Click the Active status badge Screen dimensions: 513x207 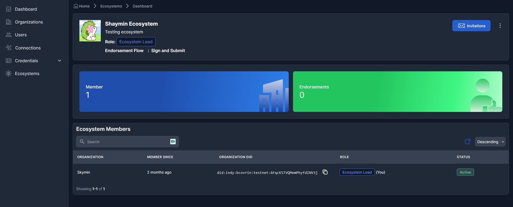465,172
